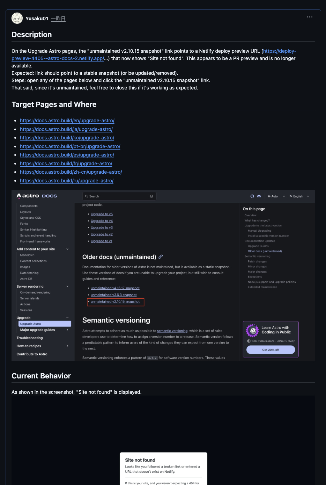Open the Site not found screenshot thumbnail
The height and width of the screenshot is (485, 326).
point(163,440)
